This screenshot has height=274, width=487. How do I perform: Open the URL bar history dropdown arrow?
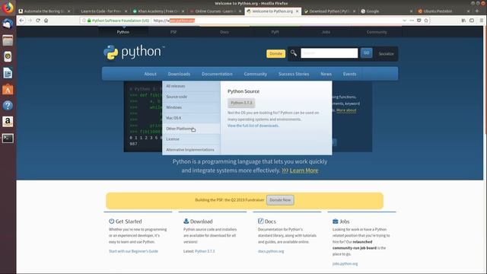(x=404, y=21)
